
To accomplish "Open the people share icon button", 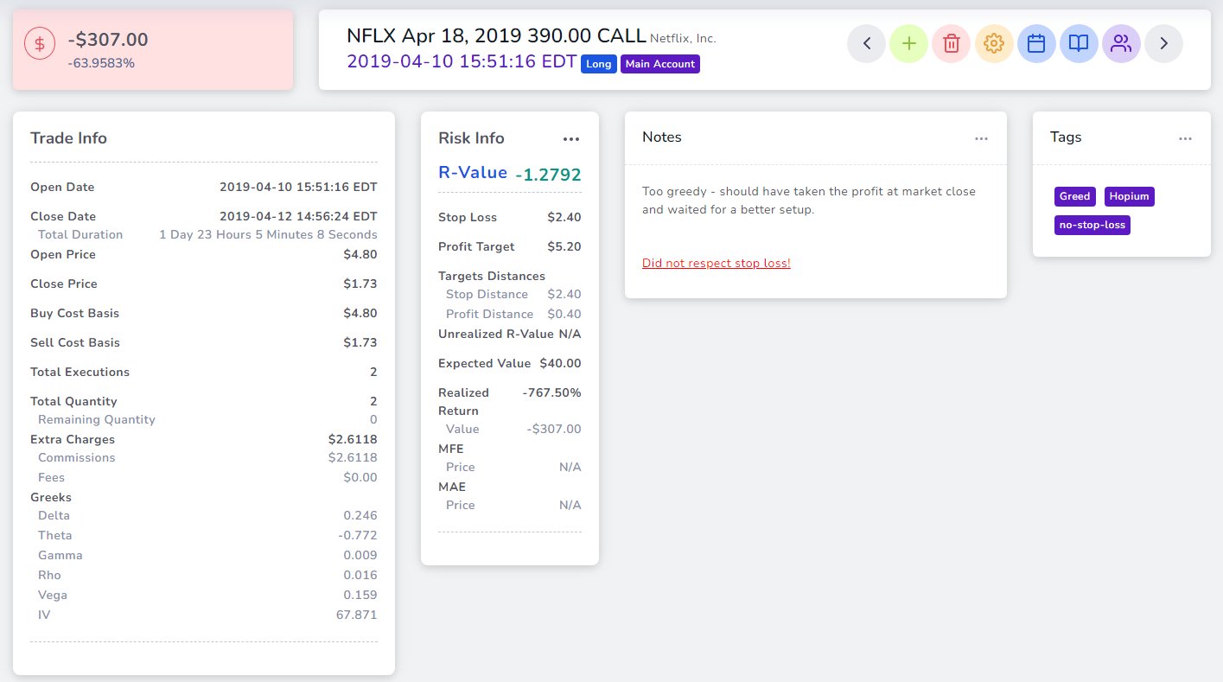I will click(1121, 42).
